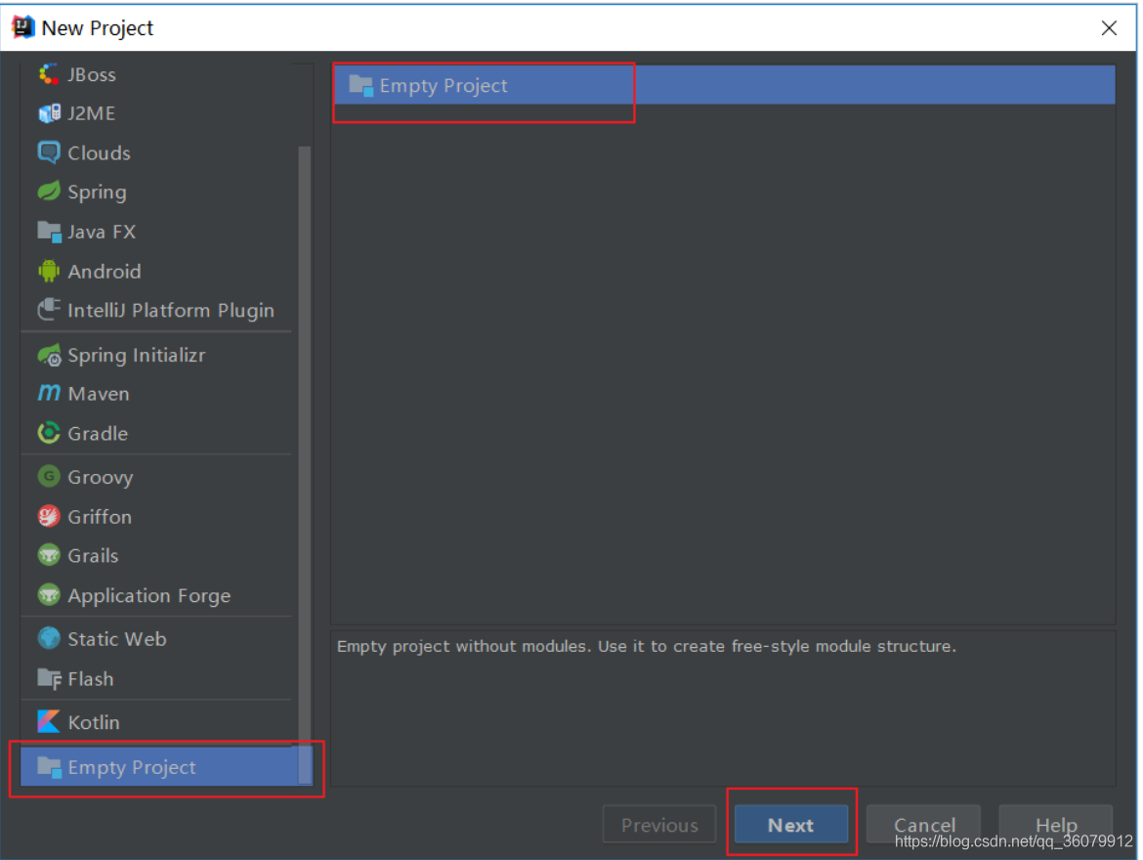The image size is (1143, 860).
Task: Select JBoss project type
Action: pos(156,73)
